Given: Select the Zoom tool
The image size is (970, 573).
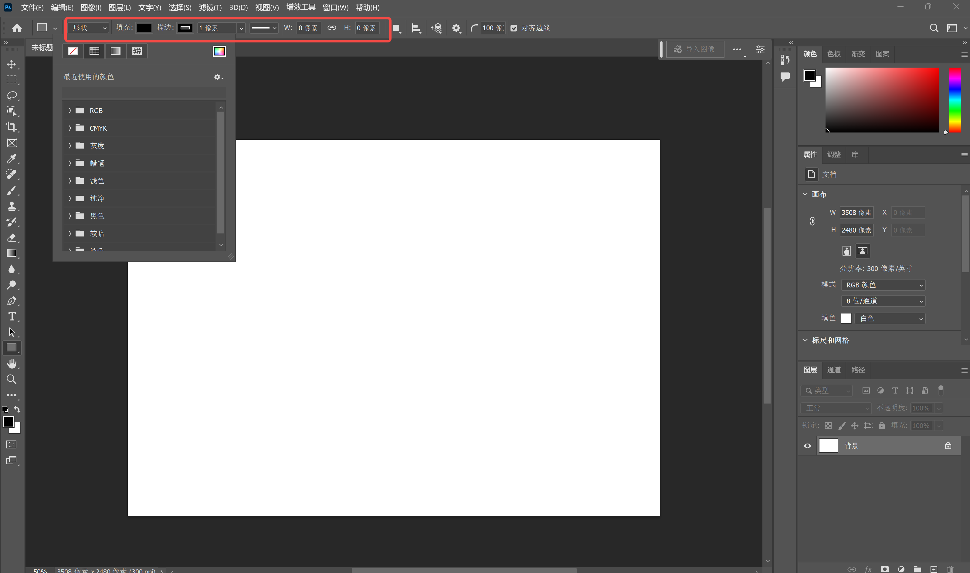Looking at the screenshot, I should 12,380.
